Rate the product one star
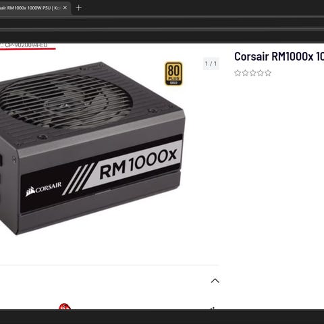Viewport: 324px width, 324px height. pos(238,73)
